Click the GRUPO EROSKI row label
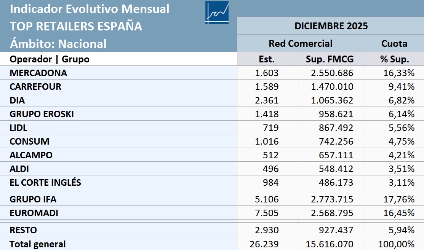The width and height of the screenshot is (424, 250). [x=42, y=114]
